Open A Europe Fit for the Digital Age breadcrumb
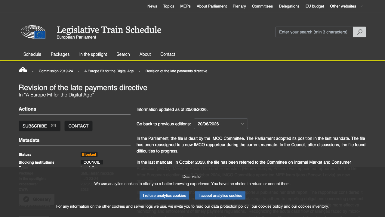Image resolution: width=385 pixels, height=217 pixels. tap(109, 71)
